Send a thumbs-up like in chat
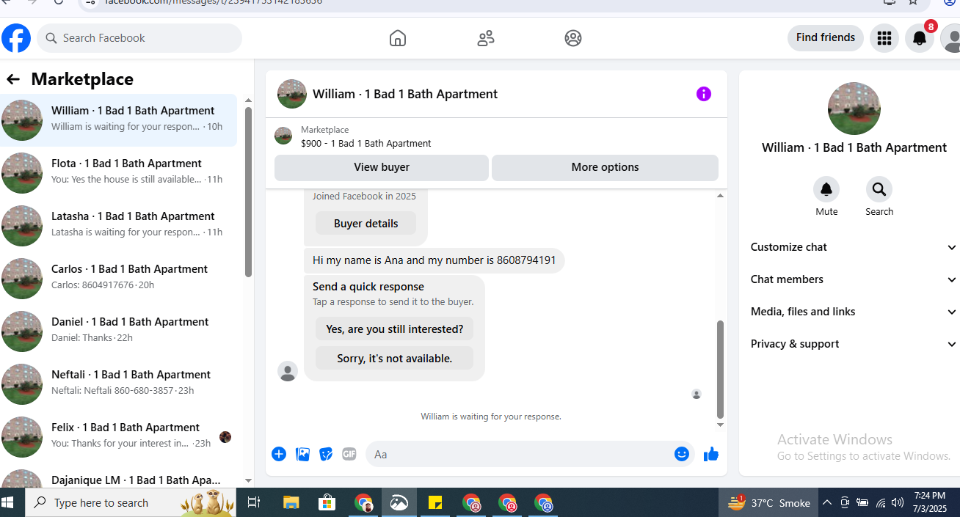The width and height of the screenshot is (960, 517). [x=710, y=455]
